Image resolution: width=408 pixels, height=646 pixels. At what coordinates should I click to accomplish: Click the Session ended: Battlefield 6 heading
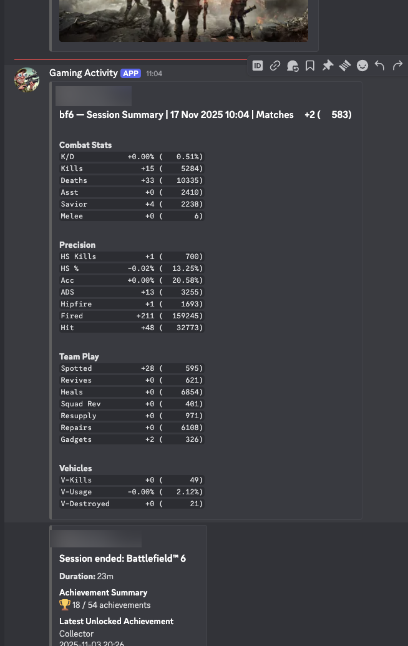pos(122,559)
